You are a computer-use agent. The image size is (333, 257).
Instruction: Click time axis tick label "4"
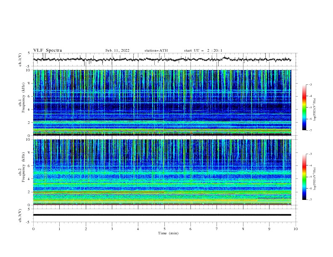click(x=138, y=229)
